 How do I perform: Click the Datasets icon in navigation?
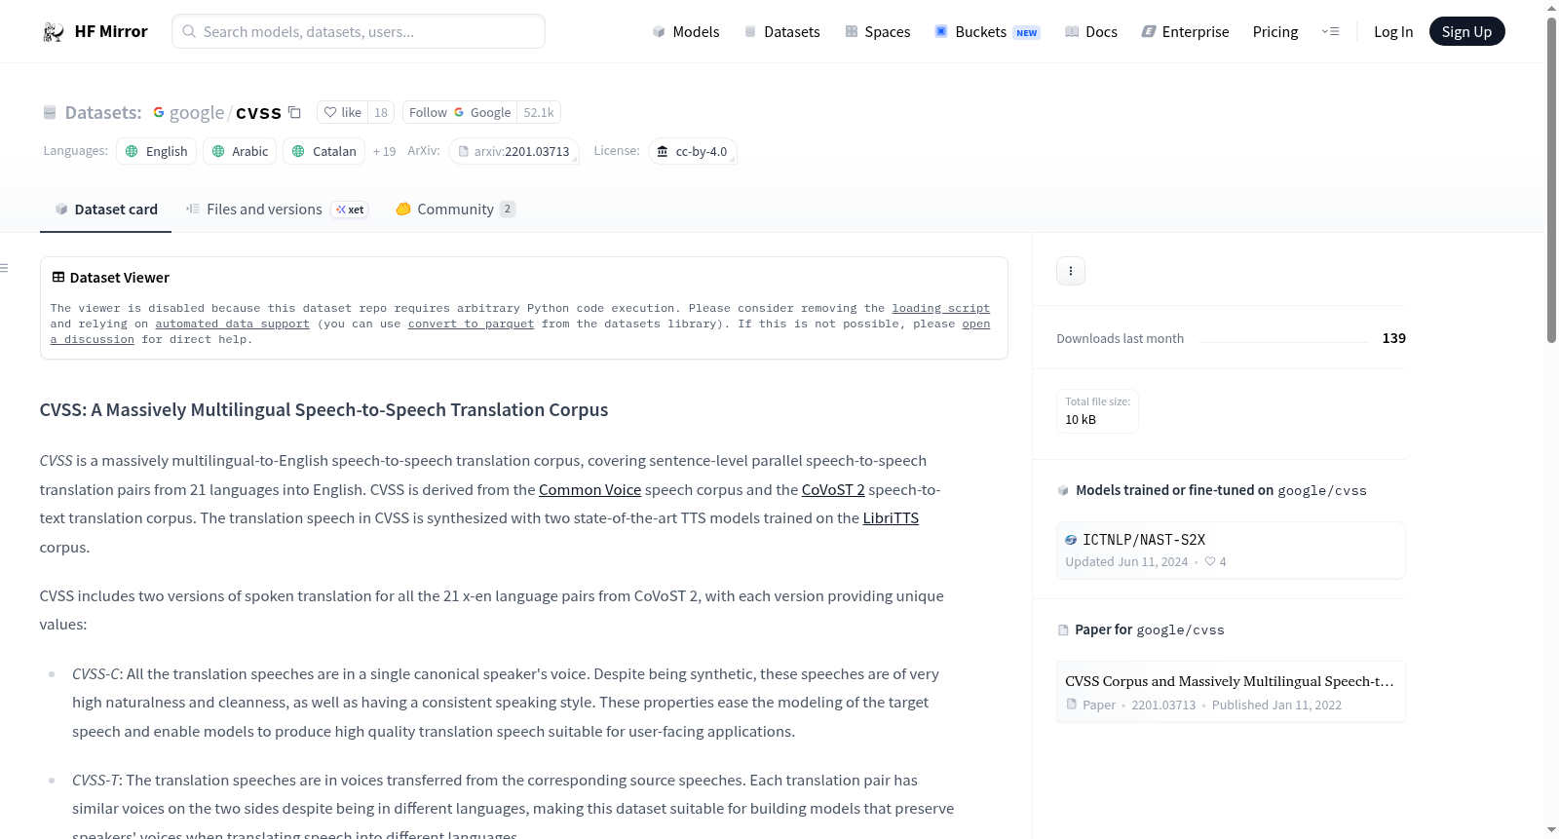750,31
